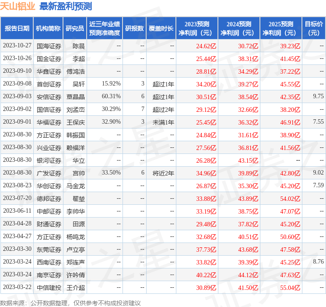Click 银河证券 institution cell
Screen dimensions: 326x307
(x=49, y=161)
